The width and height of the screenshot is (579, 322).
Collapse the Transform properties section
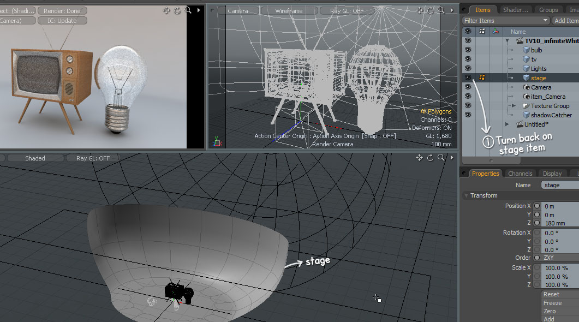point(466,195)
